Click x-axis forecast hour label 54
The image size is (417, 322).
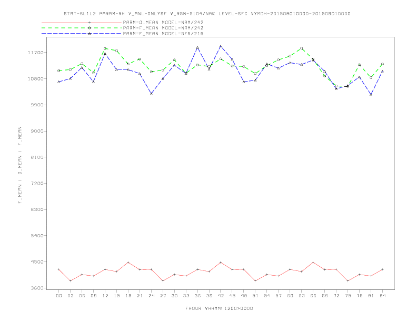pyautogui.click(x=267, y=296)
